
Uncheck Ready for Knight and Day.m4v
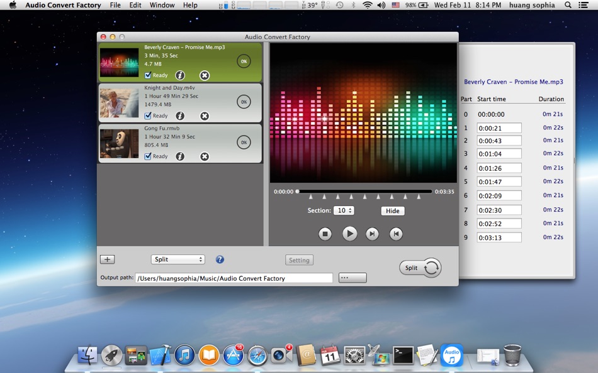pyautogui.click(x=148, y=116)
